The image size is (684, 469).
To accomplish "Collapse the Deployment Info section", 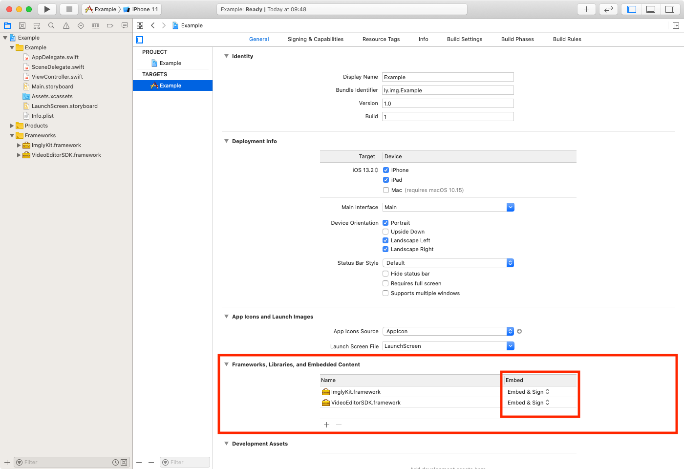I will [x=226, y=141].
